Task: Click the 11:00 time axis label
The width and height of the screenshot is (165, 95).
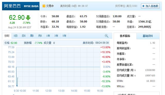Action: pos(36,91)
